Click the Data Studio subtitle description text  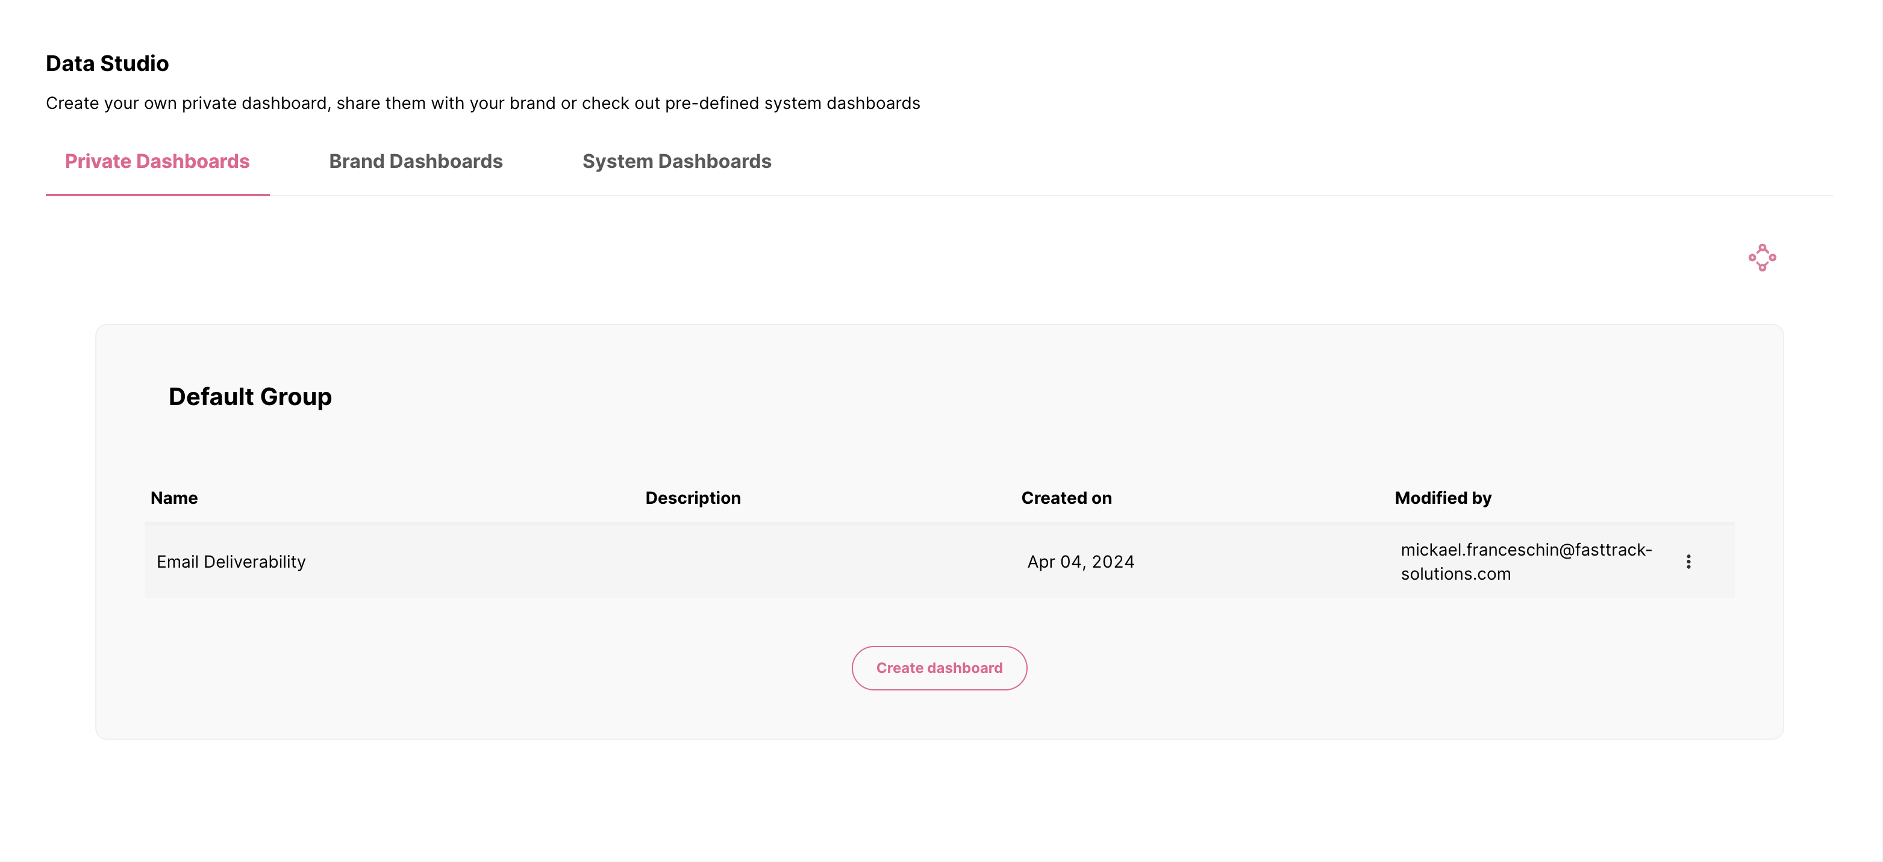click(482, 103)
